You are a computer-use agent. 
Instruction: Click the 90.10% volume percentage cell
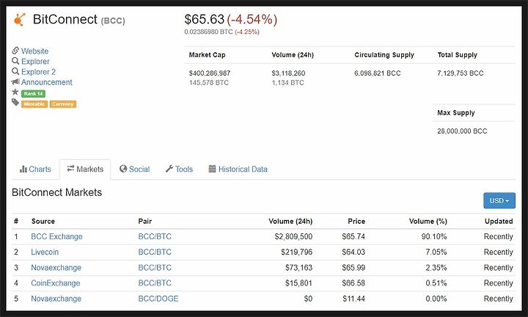[x=434, y=236]
